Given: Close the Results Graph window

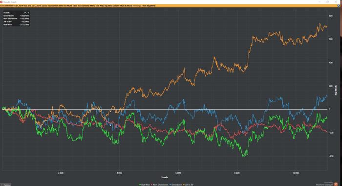Looking at the screenshot, I should click(336, 2).
